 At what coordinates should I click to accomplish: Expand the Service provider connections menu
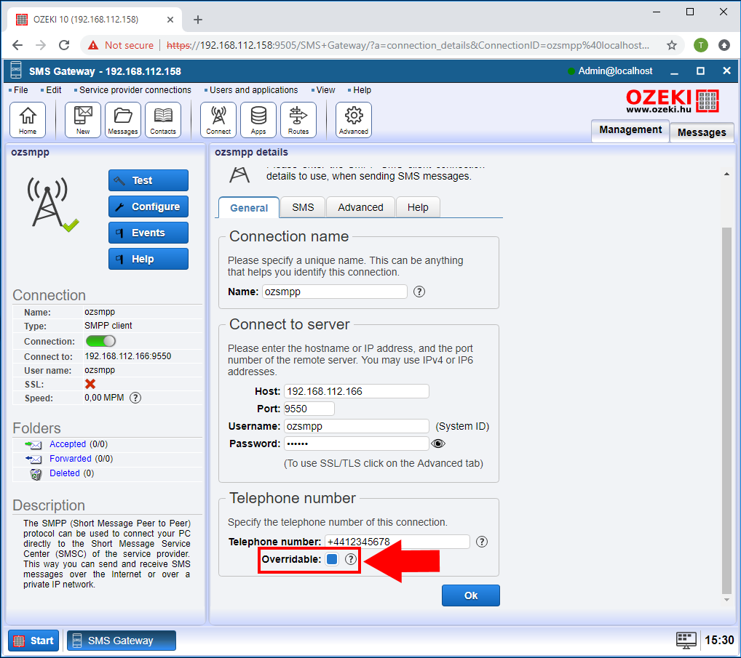(x=135, y=90)
